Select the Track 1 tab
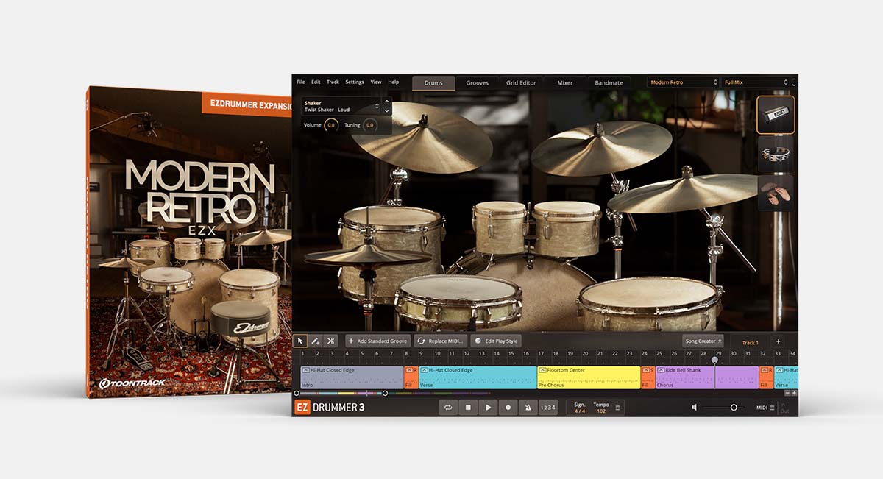Screen dimensions: 883x479 point(750,342)
